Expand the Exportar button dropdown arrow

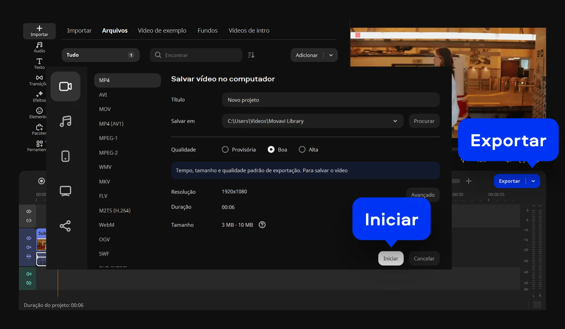click(533, 181)
